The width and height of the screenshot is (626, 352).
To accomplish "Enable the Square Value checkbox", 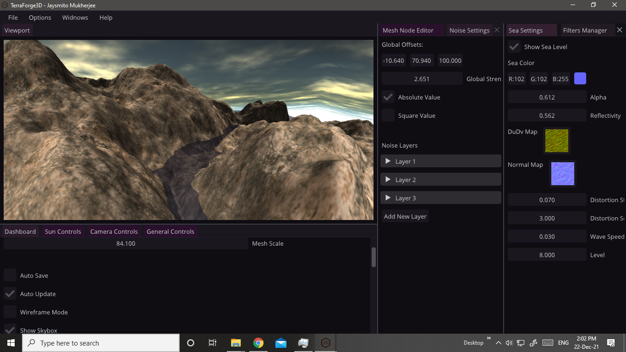I will (388, 115).
